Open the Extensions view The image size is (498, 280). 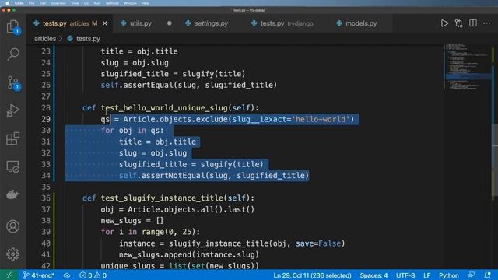coord(12,138)
